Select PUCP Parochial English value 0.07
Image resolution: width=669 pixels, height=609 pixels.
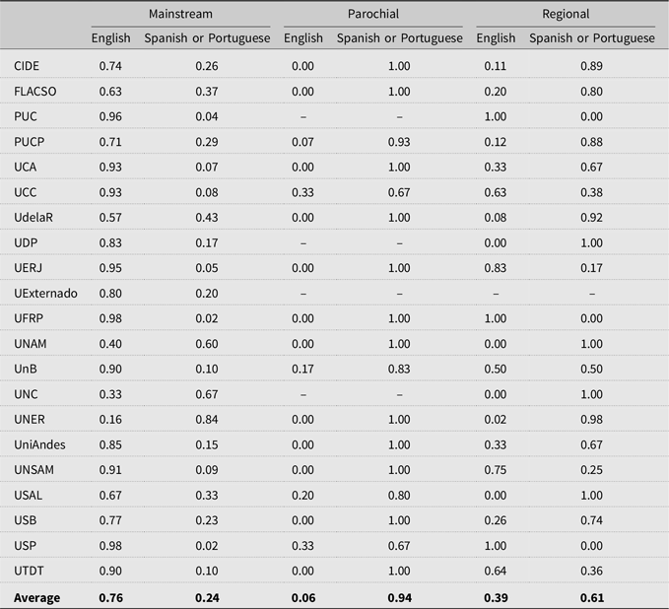[x=302, y=142]
